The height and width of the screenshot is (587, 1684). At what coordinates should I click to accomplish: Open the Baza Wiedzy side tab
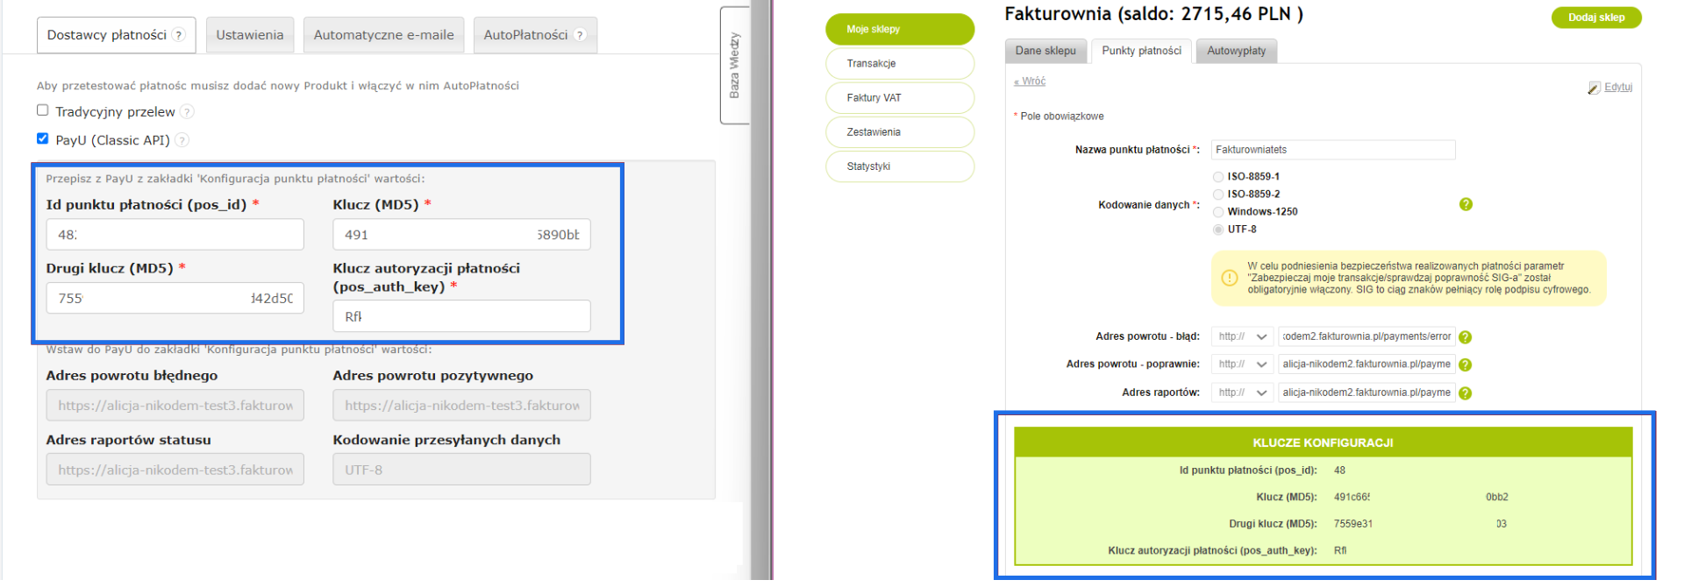click(x=735, y=66)
